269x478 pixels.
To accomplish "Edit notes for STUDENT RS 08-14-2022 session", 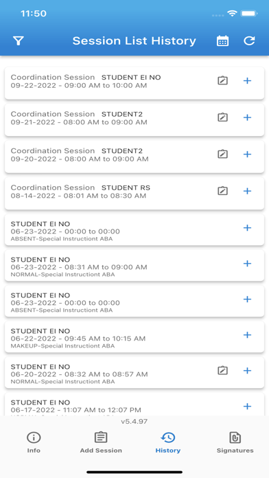I will (x=223, y=191).
